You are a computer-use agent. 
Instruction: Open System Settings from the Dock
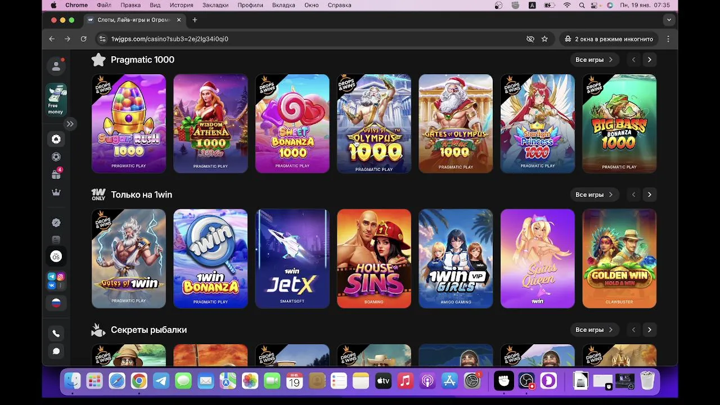point(472,381)
